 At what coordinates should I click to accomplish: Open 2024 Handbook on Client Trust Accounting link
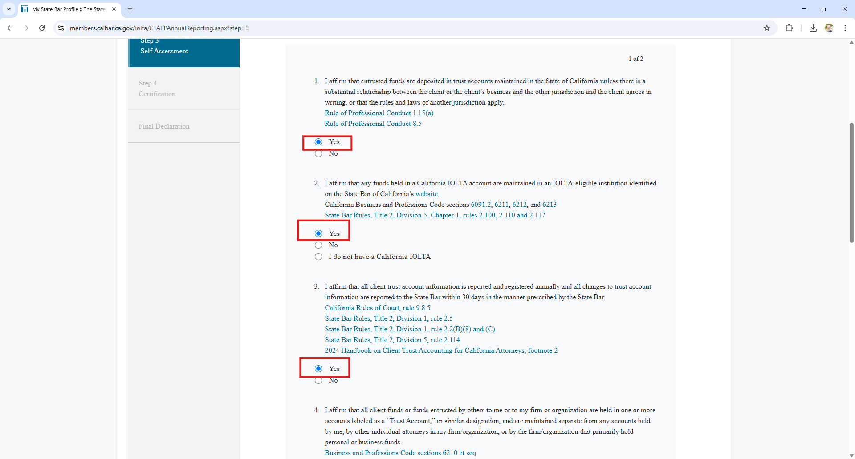coord(441,350)
